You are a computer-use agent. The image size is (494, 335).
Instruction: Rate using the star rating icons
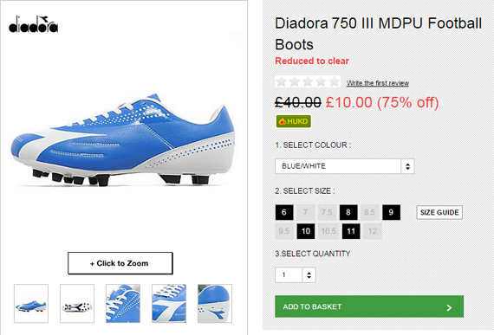click(308, 82)
